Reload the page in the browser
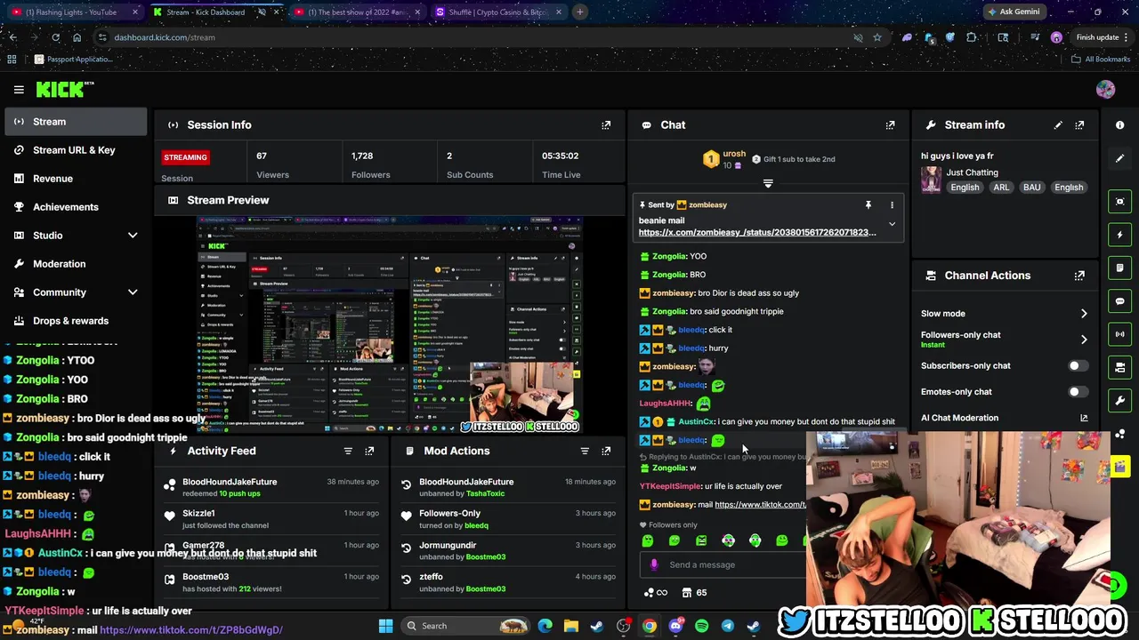 click(55, 37)
